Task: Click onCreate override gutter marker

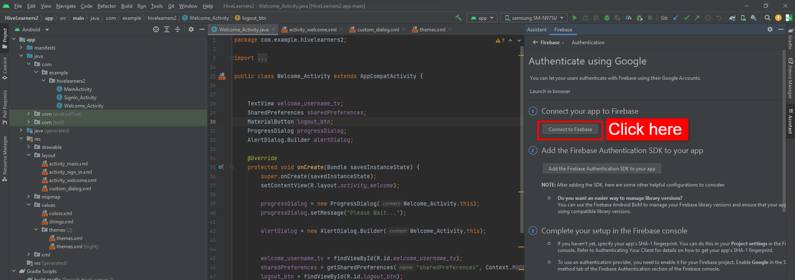Action: [x=222, y=167]
